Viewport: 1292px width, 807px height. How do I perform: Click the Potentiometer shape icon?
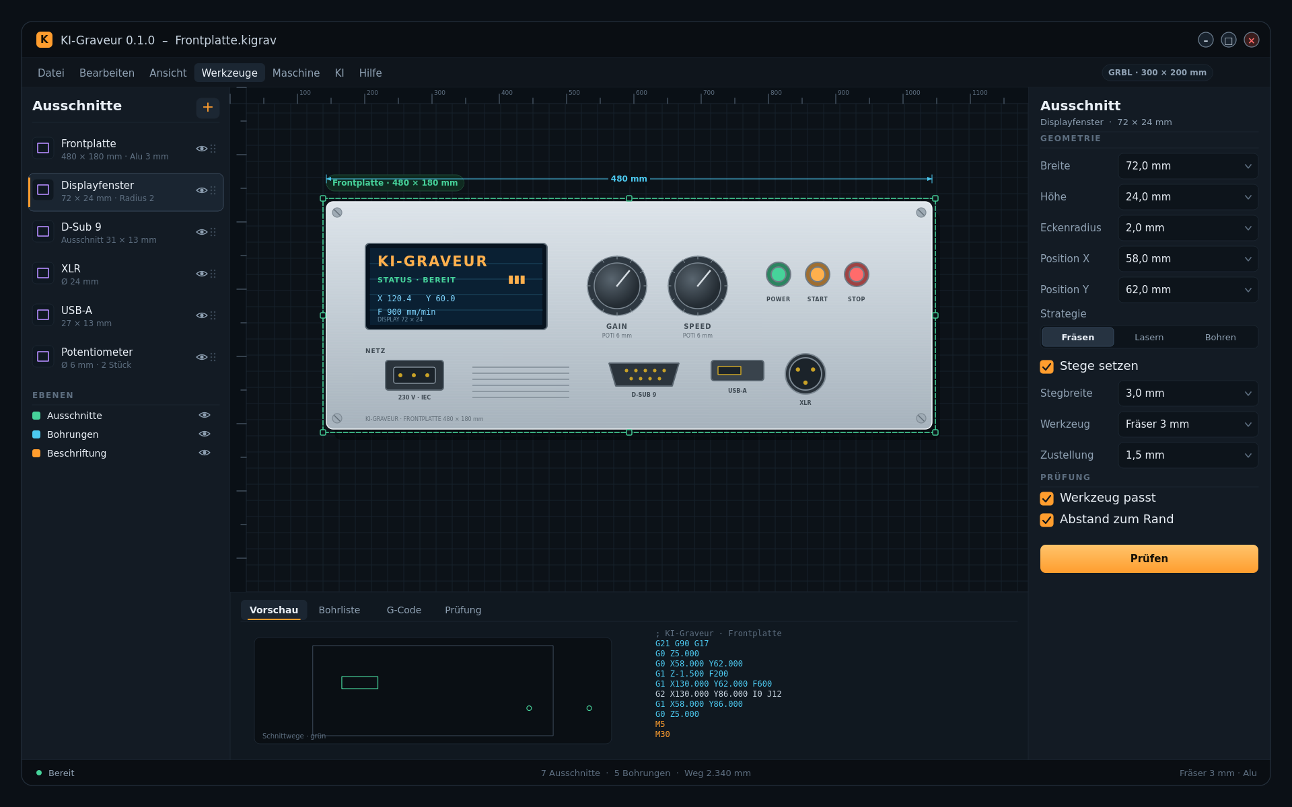pos(43,356)
